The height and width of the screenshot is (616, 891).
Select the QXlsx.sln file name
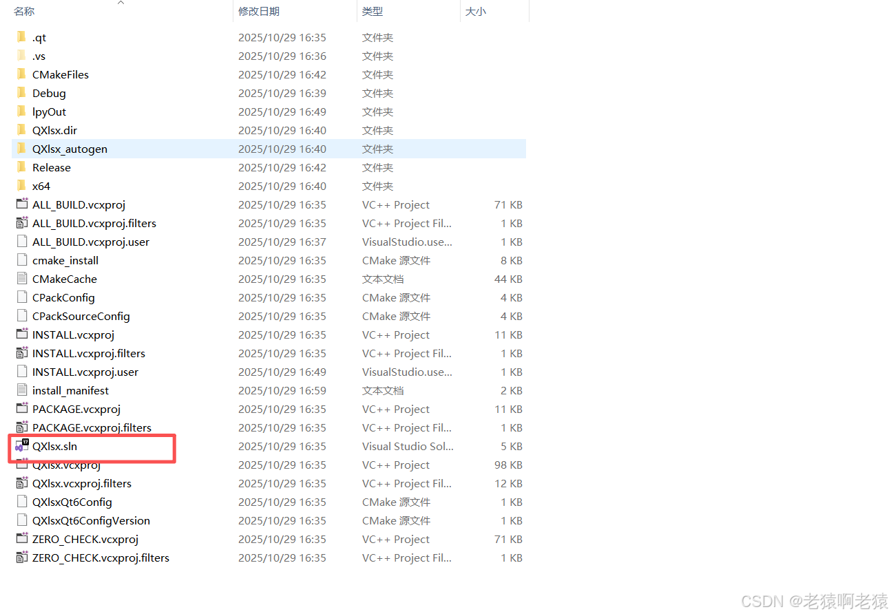tap(54, 446)
